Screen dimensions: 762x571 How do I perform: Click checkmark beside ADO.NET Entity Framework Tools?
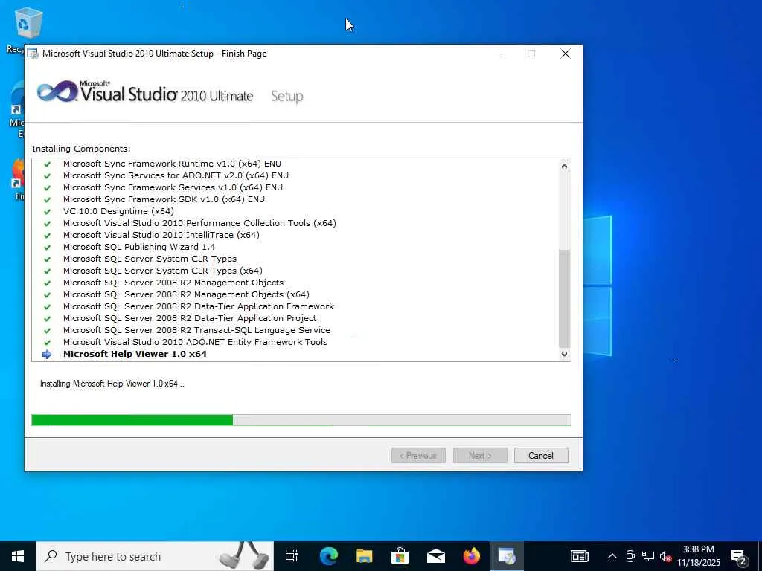click(x=47, y=342)
